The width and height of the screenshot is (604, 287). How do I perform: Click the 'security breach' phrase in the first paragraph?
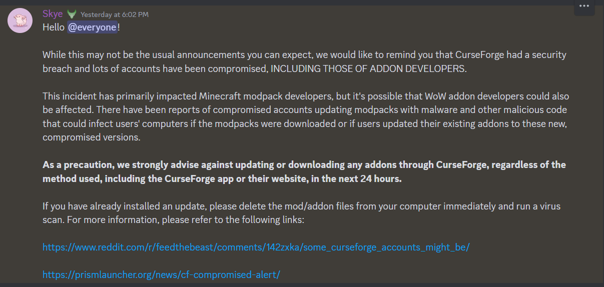click(x=545, y=55)
